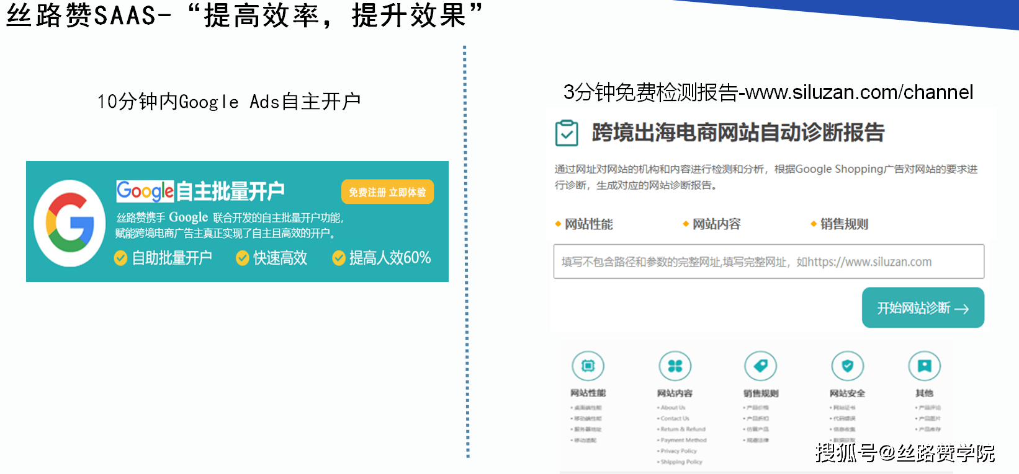Click the clipboard check icon by the report title
The image size is (1019, 474).
tap(567, 133)
